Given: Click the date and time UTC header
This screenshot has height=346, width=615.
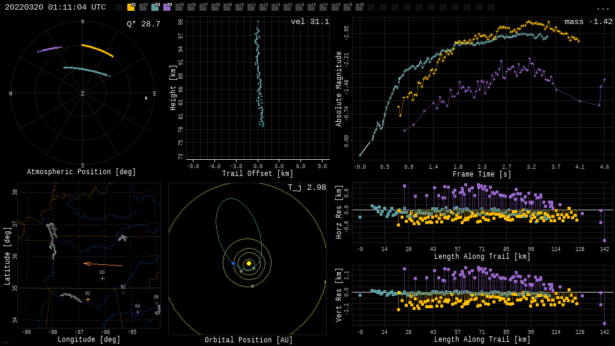Looking at the screenshot, I should (x=55, y=7).
